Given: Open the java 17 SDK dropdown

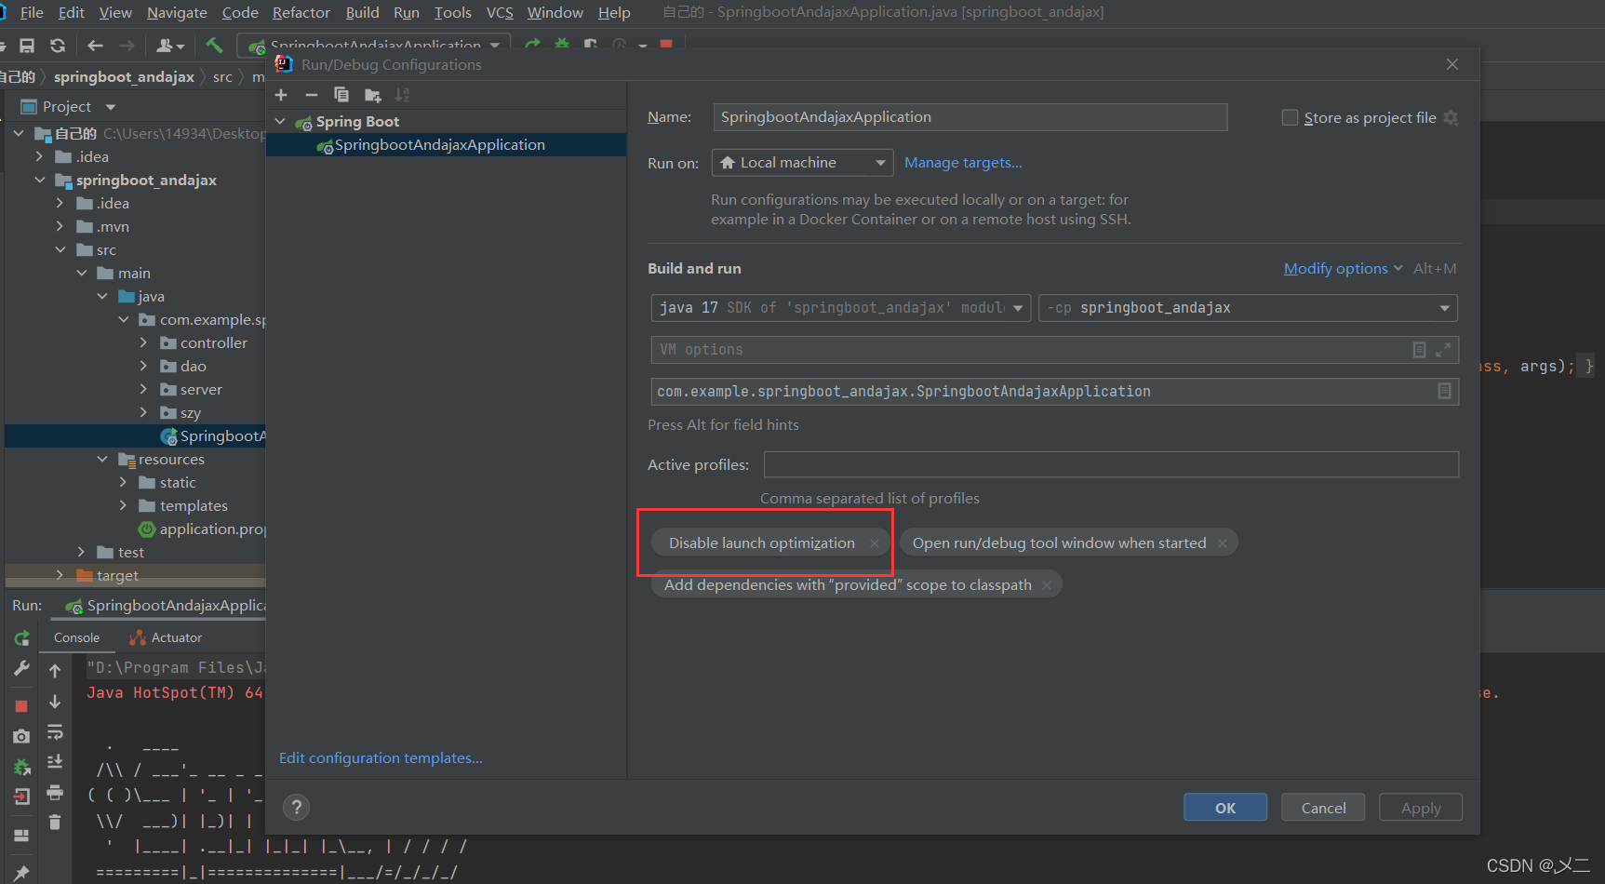Looking at the screenshot, I should point(841,308).
